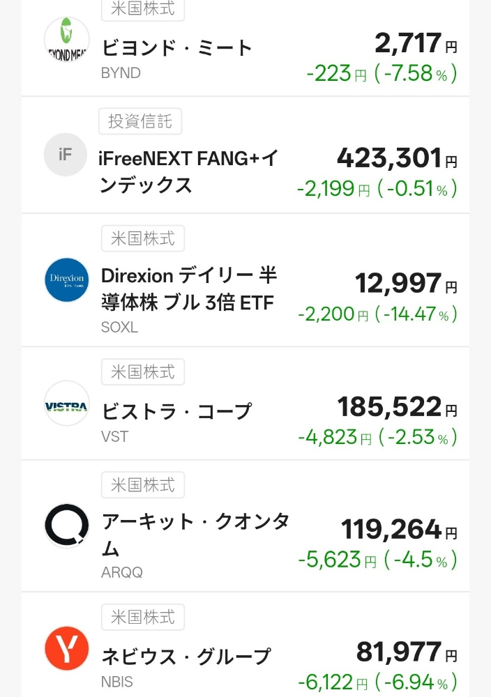
Task: Tap the 81,977円 Nebius valuation
Action: [x=407, y=652]
